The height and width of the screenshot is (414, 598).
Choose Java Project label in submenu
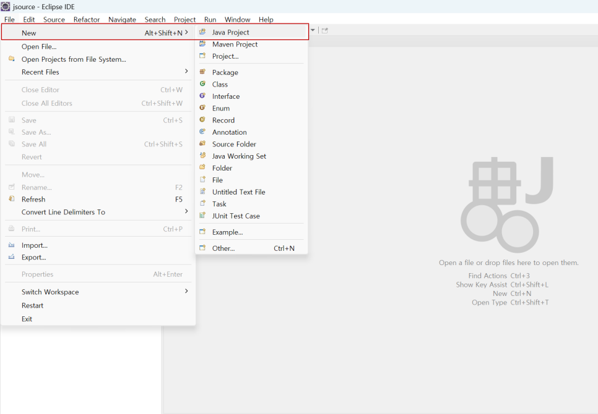click(231, 32)
